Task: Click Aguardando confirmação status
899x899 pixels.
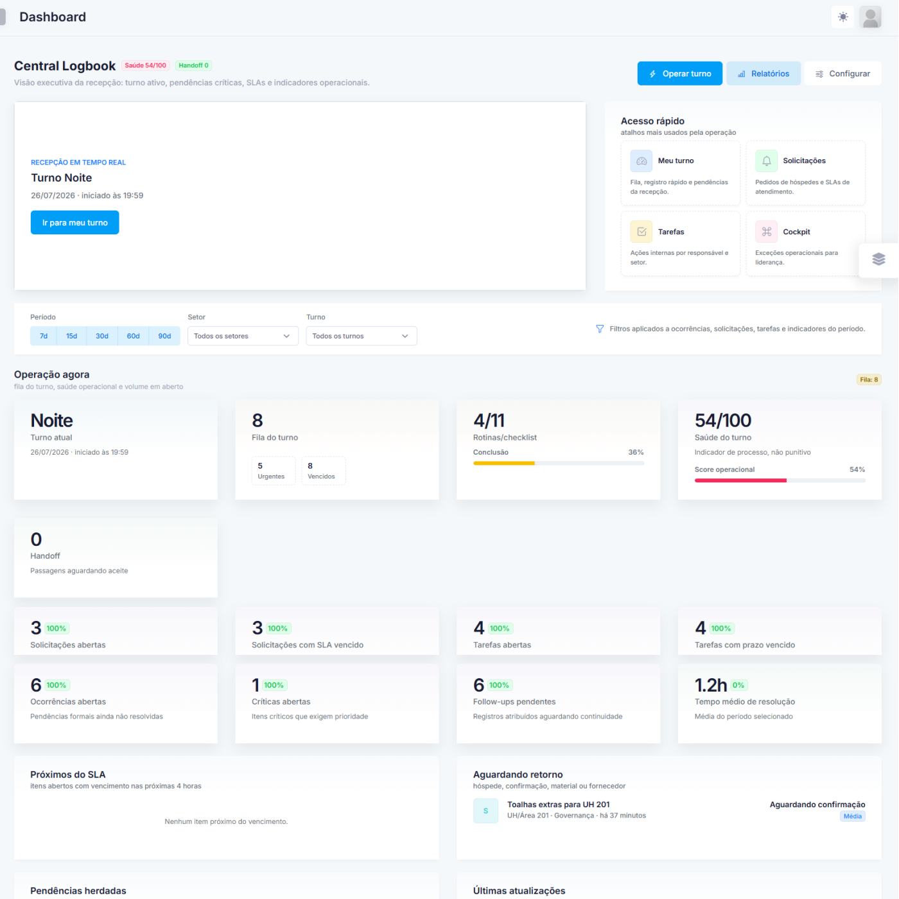Action: pyautogui.click(x=817, y=805)
